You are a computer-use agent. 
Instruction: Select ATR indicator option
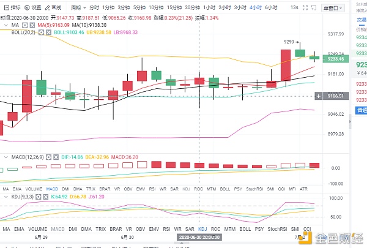[303, 189]
